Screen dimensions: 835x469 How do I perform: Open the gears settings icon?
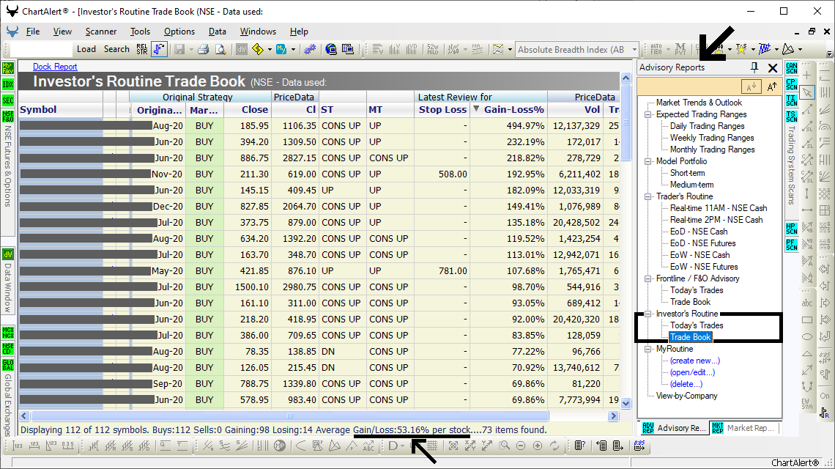[x=310, y=49]
